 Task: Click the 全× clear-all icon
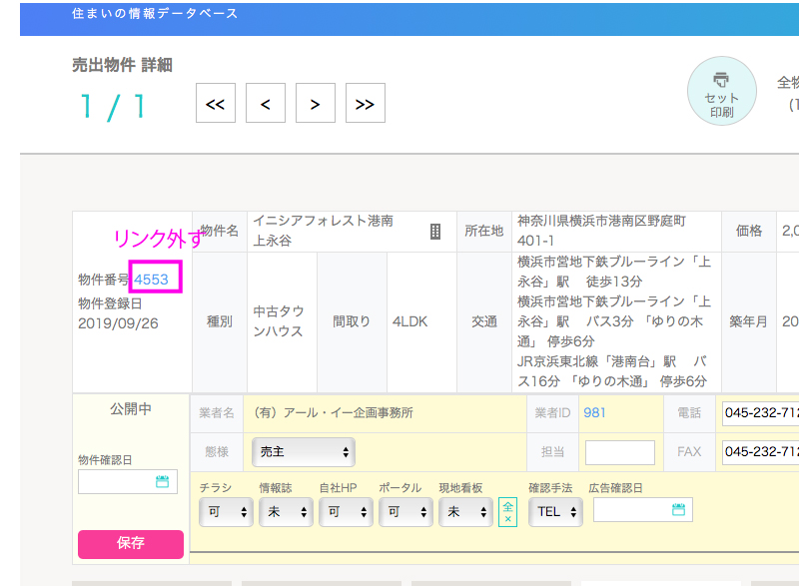tap(507, 512)
